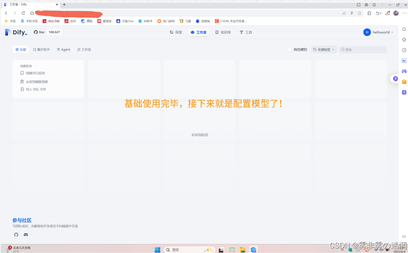
Task: Open the 网址导航 bookmark
Action: (x=51, y=21)
